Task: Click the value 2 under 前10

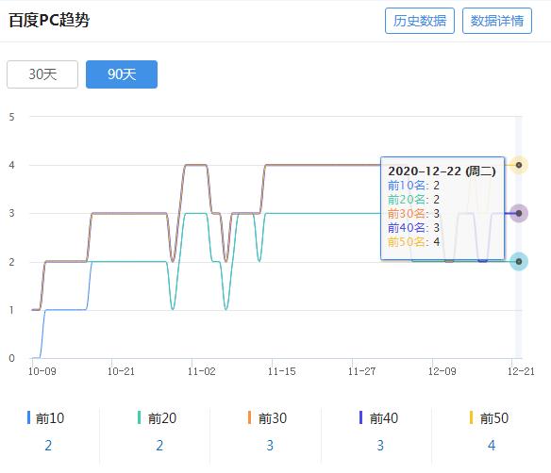Action: click(48, 446)
